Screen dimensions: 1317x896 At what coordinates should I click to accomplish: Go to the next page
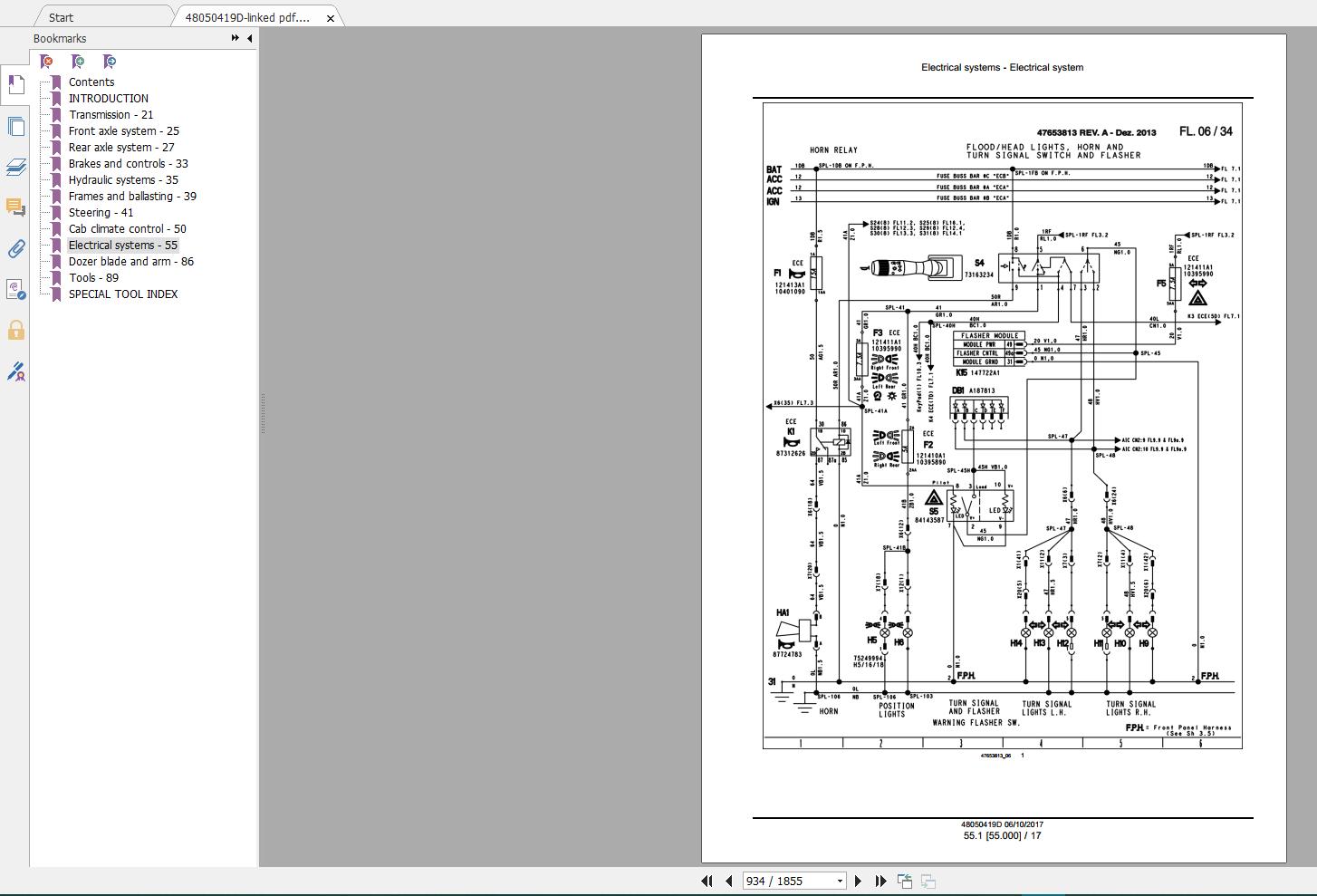tap(859, 881)
